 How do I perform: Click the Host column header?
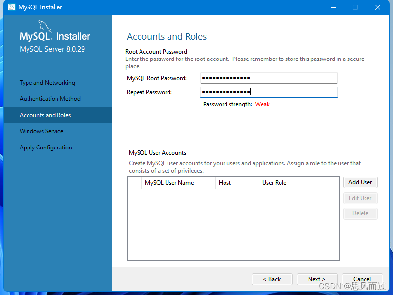pyautogui.click(x=237, y=183)
